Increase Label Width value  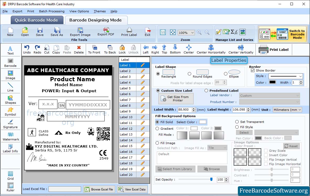[194, 108]
